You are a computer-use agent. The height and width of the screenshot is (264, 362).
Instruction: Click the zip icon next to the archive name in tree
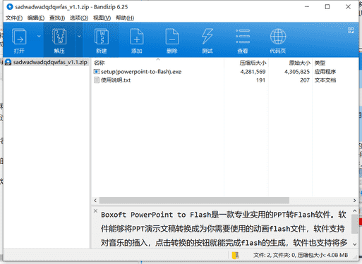[x=8, y=62]
